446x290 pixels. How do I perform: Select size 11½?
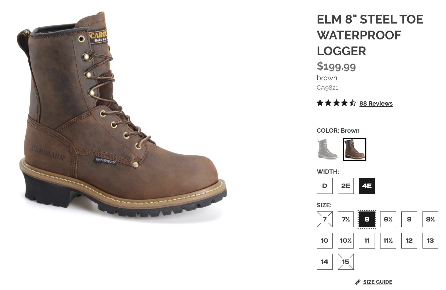click(x=388, y=241)
